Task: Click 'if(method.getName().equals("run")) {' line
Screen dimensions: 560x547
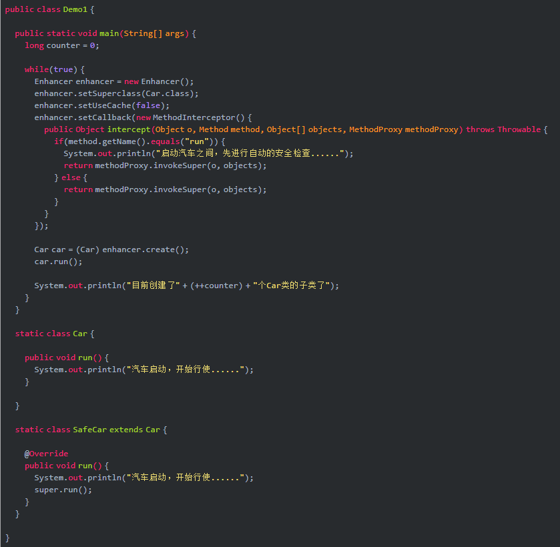Action: tap(139, 141)
